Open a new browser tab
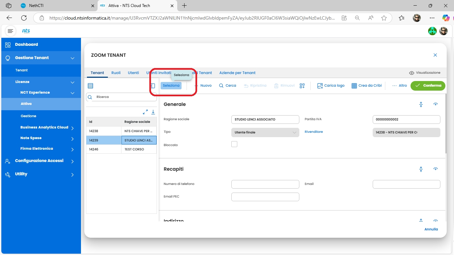This screenshot has height=255, width=454. tap(184, 6)
